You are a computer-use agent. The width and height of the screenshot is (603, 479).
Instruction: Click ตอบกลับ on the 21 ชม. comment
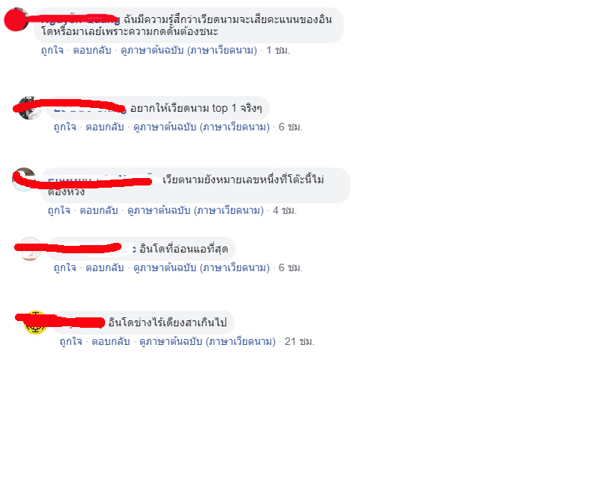point(110,341)
